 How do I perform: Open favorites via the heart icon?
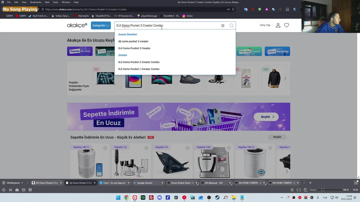tap(287, 25)
